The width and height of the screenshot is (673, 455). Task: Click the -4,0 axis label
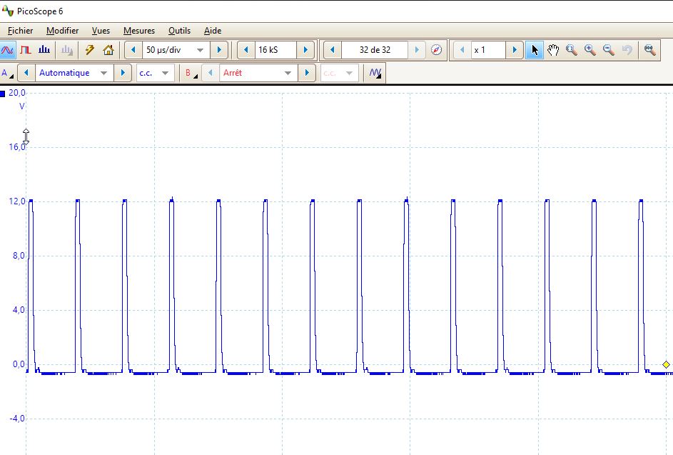(x=17, y=418)
